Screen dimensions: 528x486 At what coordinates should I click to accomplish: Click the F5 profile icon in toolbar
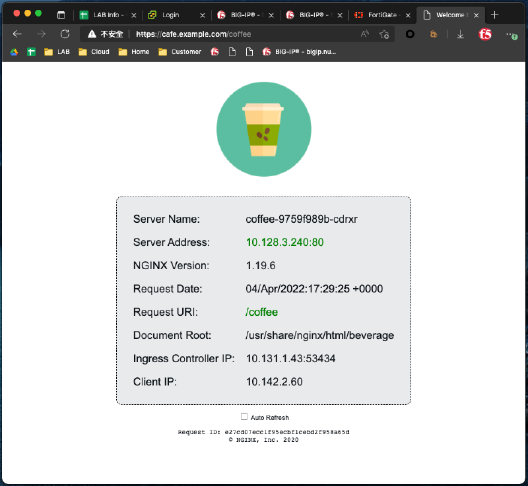(x=485, y=34)
